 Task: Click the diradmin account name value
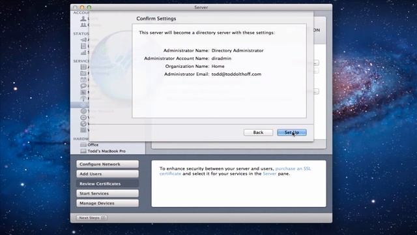pyautogui.click(x=222, y=58)
